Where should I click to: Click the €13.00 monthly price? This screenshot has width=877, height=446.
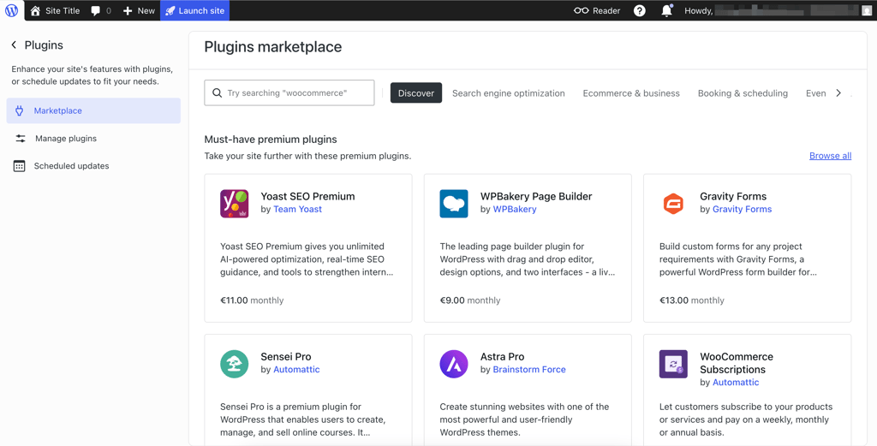691,300
